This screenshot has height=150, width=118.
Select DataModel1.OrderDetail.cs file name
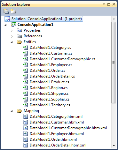[x=52, y=76]
